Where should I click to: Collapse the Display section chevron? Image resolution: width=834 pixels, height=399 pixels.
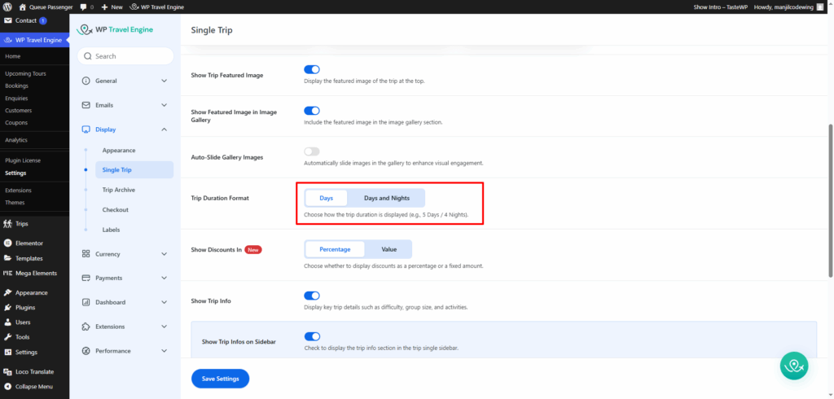pyautogui.click(x=164, y=129)
